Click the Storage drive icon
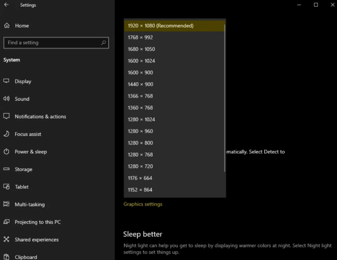This screenshot has width=337, height=260. pos(7,169)
